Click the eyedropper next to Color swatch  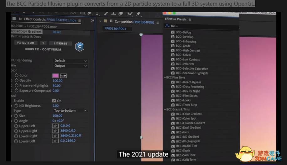(63, 76)
